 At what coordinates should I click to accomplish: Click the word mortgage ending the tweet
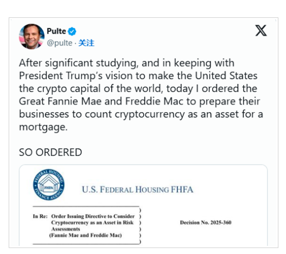point(43,127)
